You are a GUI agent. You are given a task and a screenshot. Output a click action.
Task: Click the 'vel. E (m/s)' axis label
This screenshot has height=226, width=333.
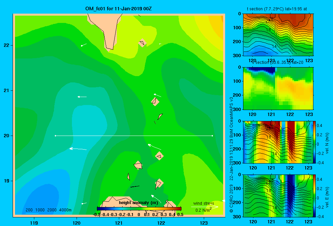pyautogui.click(x=327, y=197)
